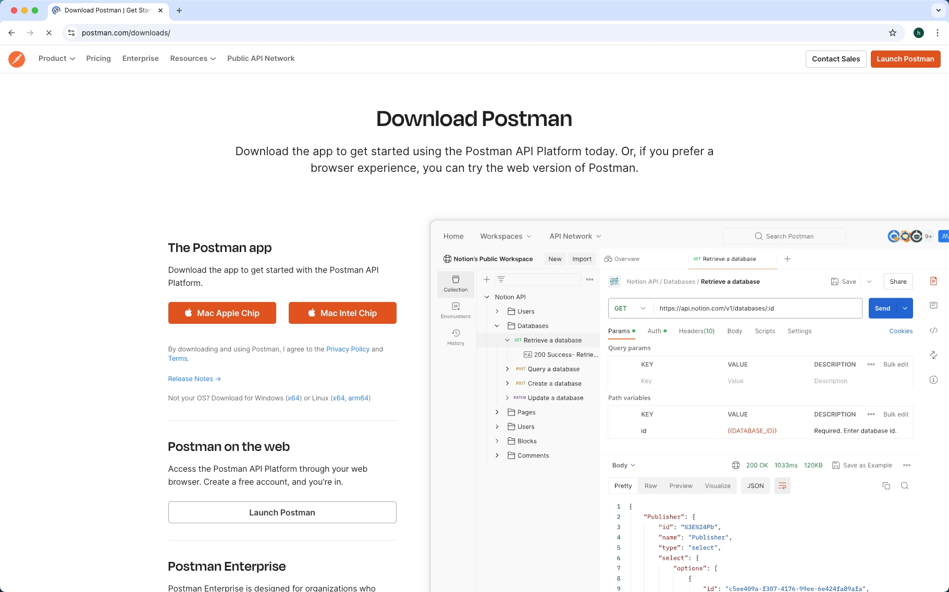Viewport: 949px width, 592px height.
Task: Search within the response body
Action: pos(905,485)
